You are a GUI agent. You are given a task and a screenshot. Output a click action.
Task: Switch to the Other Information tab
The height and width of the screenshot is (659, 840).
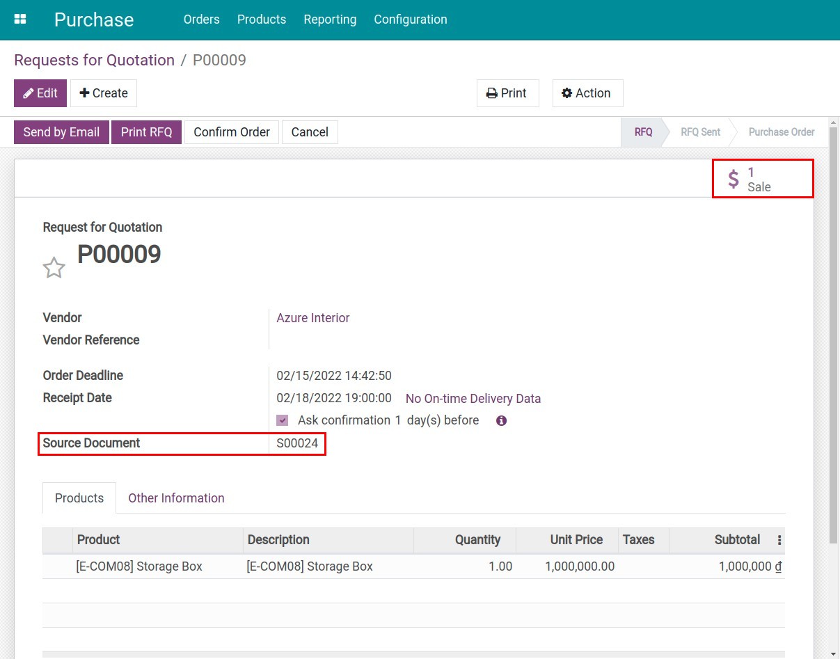(176, 498)
